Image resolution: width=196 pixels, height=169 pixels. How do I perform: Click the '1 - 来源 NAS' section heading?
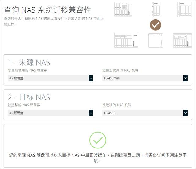[29, 63]
